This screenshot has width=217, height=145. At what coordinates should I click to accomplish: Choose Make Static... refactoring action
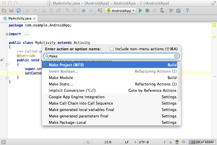point(110,84)
